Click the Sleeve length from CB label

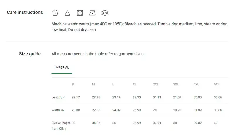tap(61, 126)
